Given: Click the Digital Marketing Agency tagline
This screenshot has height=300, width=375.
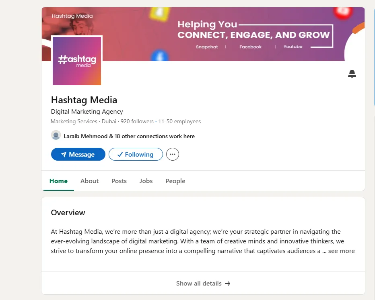Looking at the screenshot, I should (x=87, y=112).
